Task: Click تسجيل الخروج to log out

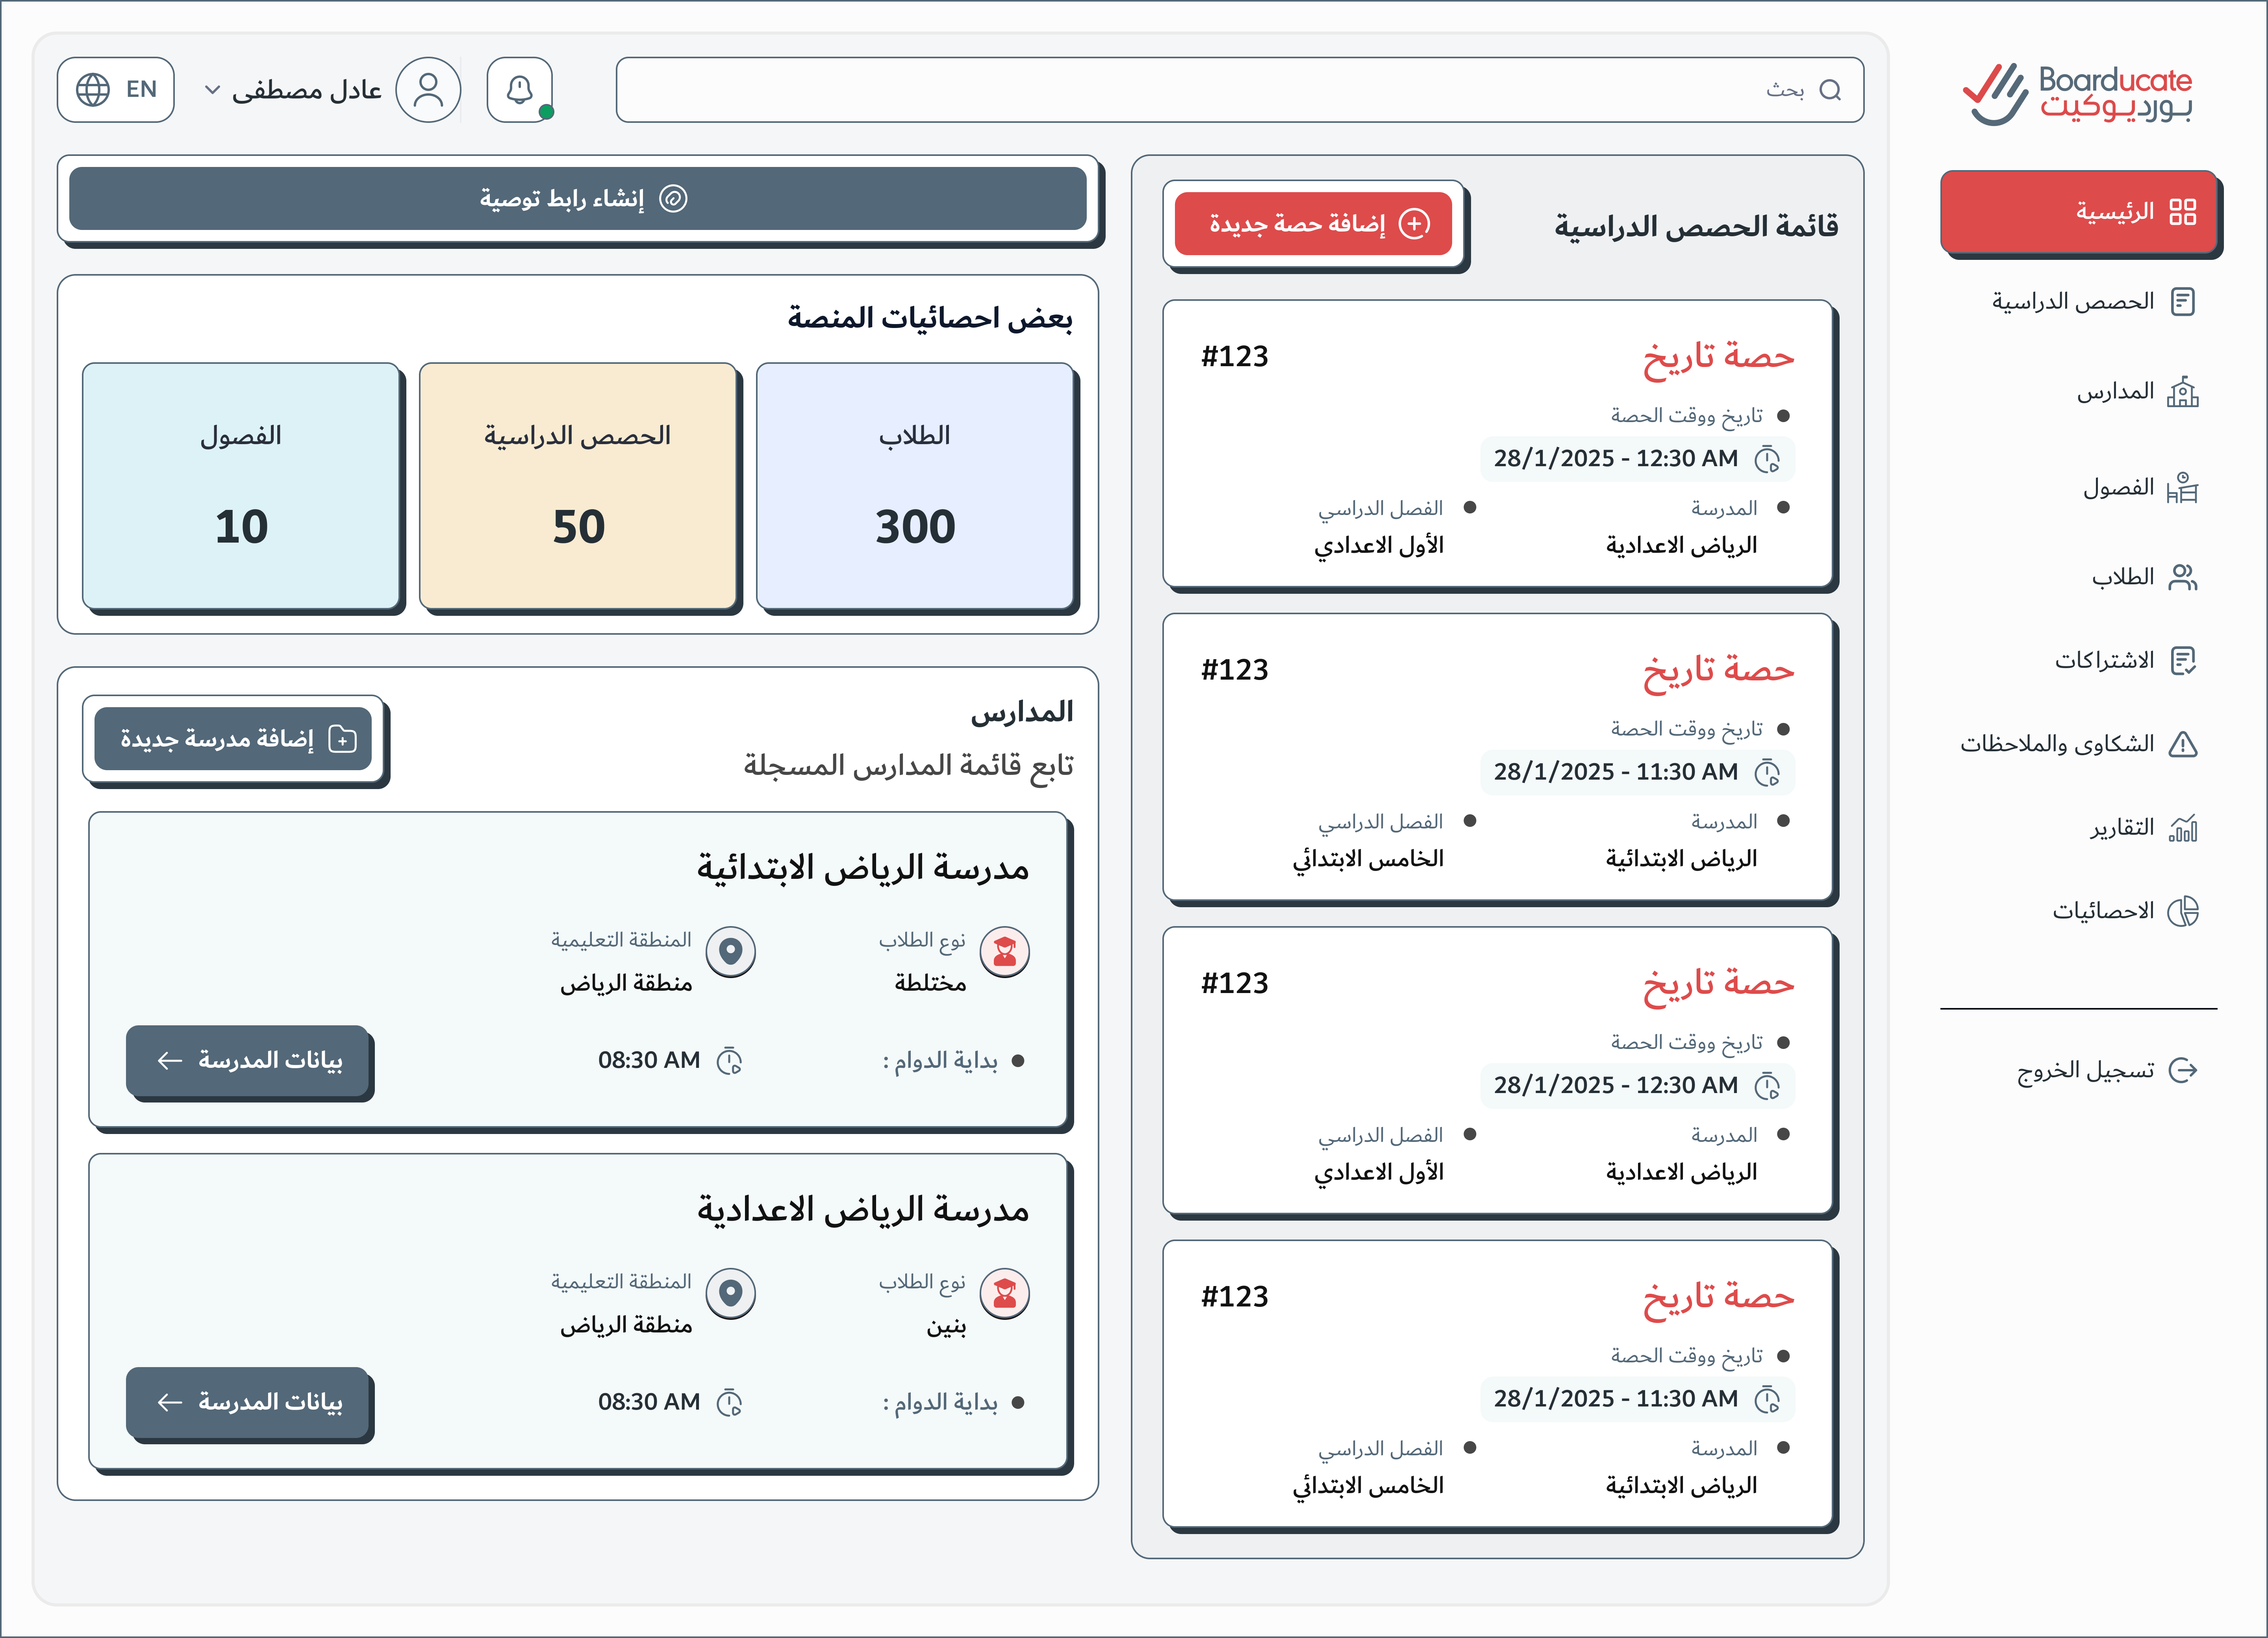Action: click(x=2107, y=1071)
